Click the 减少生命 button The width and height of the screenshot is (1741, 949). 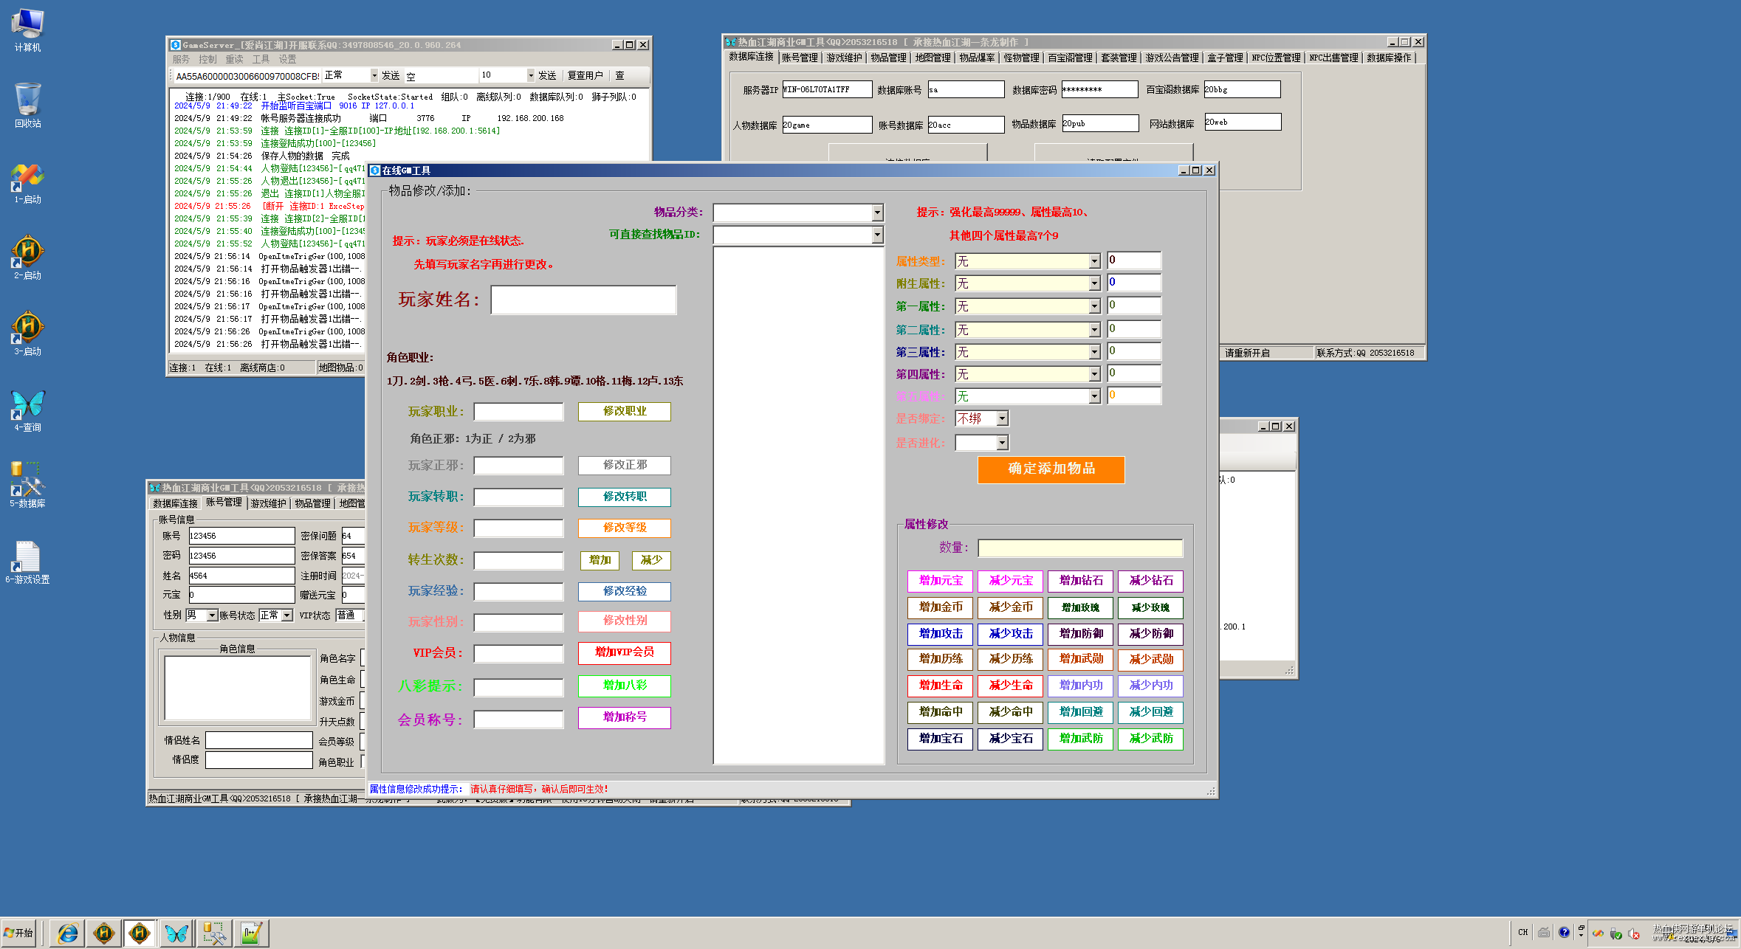pyautogui.click(x=1010, y=686)
